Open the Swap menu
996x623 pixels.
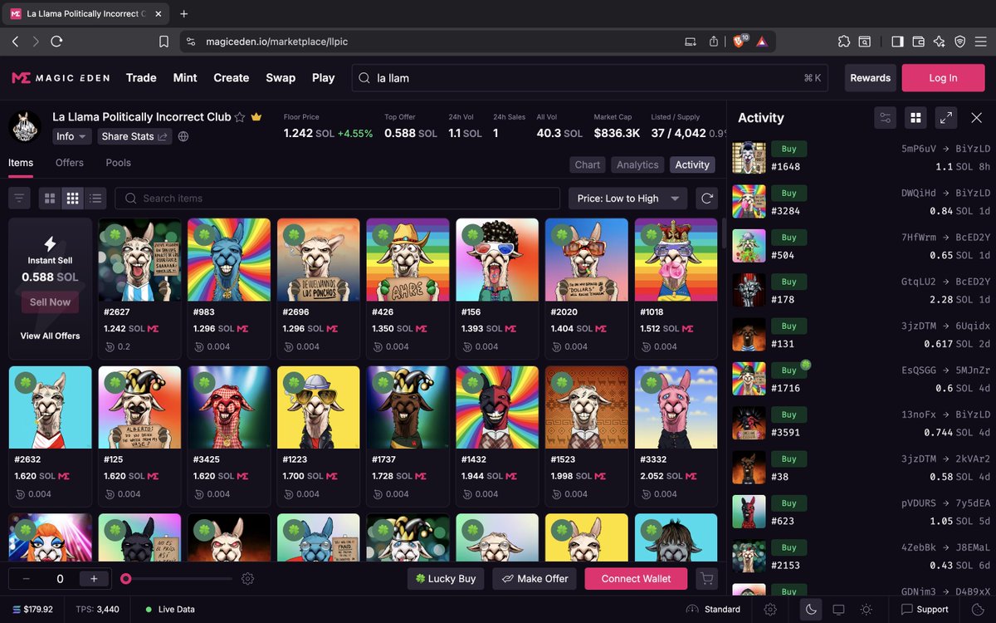pyautogui.click(x=281, y=77)
